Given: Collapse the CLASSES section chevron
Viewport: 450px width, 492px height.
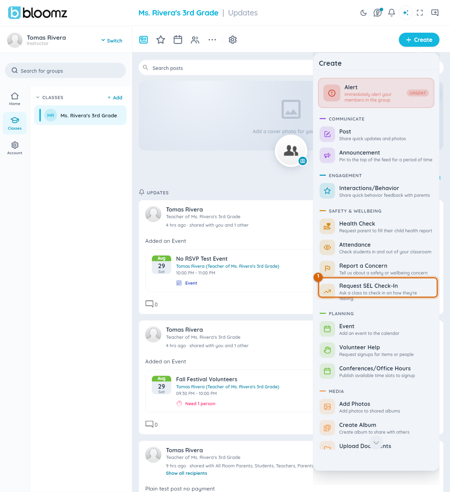Looking at the screenshot, I should (38, 98).
